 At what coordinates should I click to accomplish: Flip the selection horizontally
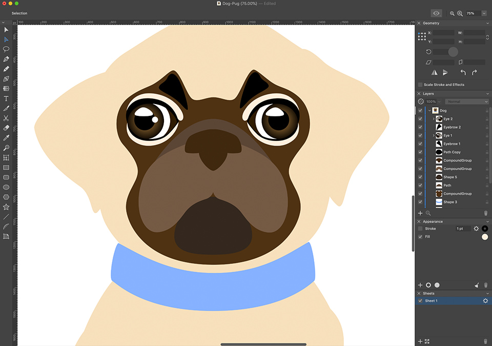[x=434, y=72]
